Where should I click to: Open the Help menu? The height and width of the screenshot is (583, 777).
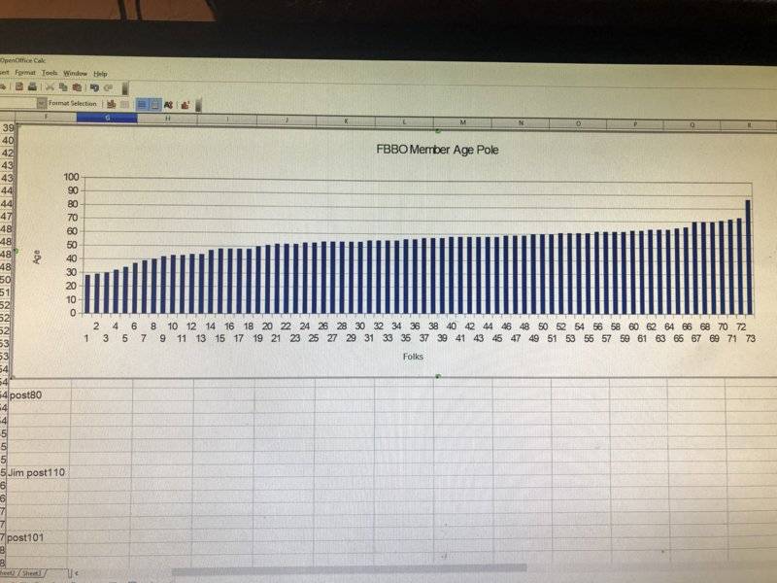100,73
